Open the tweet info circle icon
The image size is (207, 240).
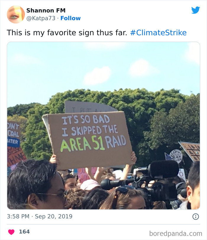195,217
